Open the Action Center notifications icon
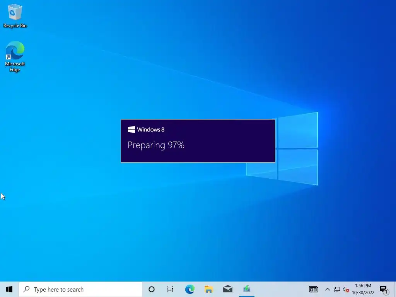 click(x=384, y=289)
